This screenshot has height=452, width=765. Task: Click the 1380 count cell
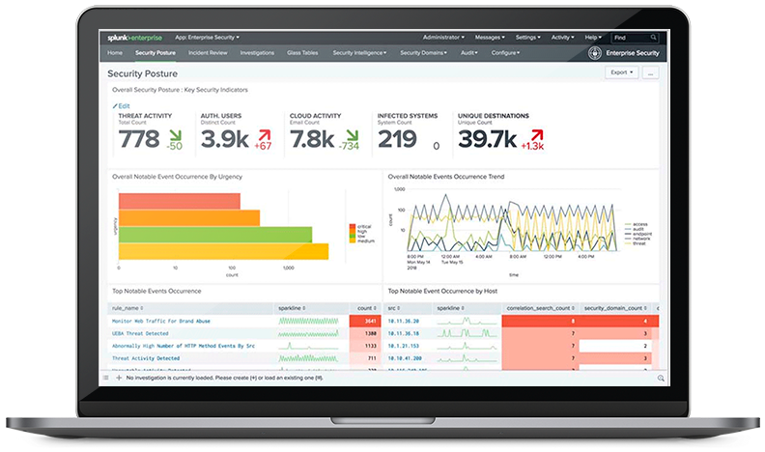(365, 334)
